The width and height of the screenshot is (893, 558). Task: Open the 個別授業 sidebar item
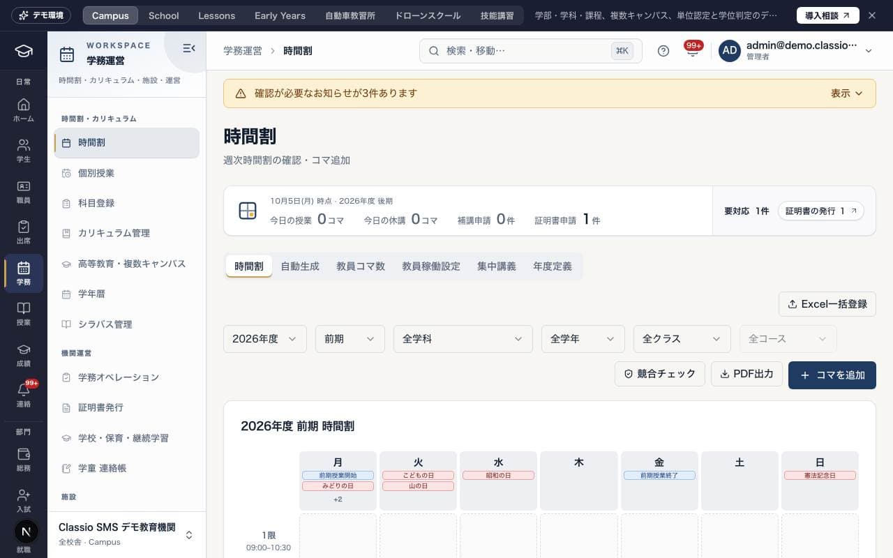click(126, 173)
